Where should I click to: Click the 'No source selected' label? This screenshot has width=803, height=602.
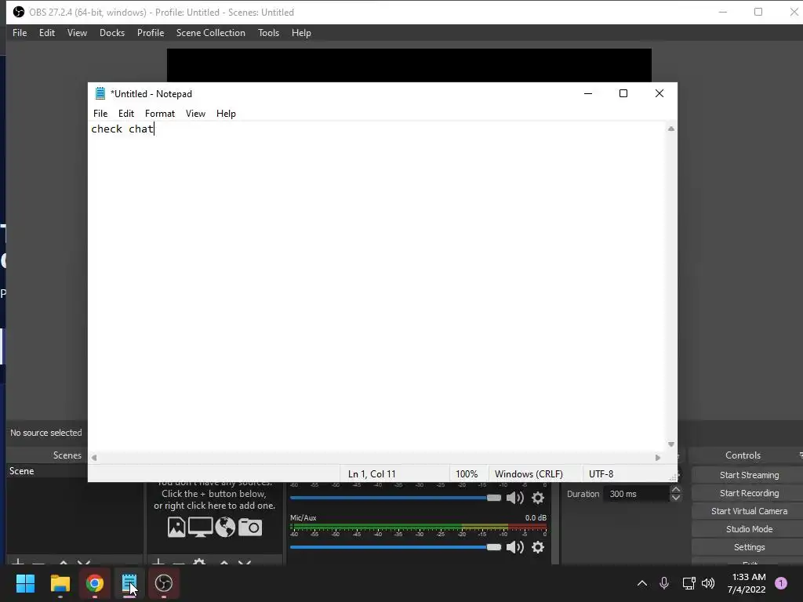coord(46,433)
